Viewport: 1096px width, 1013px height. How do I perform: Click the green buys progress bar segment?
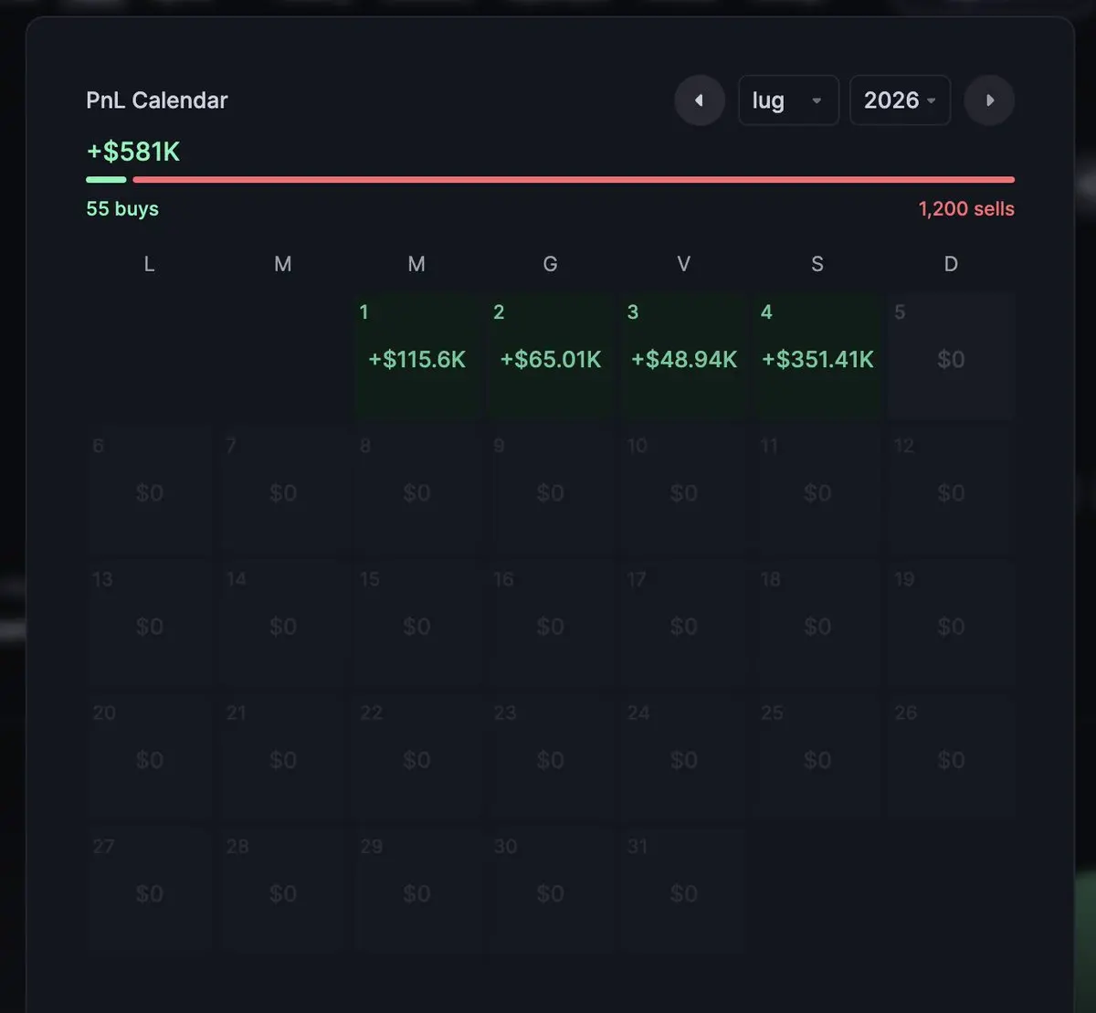click(x=106, y=180)
